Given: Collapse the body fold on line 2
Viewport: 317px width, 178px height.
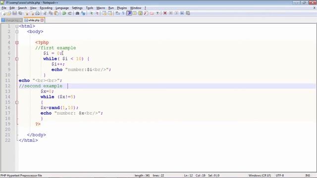Looking at the screenshot, I should [x=17, y=32].
